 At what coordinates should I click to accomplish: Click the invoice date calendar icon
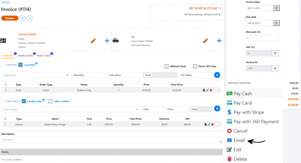pyautogui.click(x=276, y=8)
